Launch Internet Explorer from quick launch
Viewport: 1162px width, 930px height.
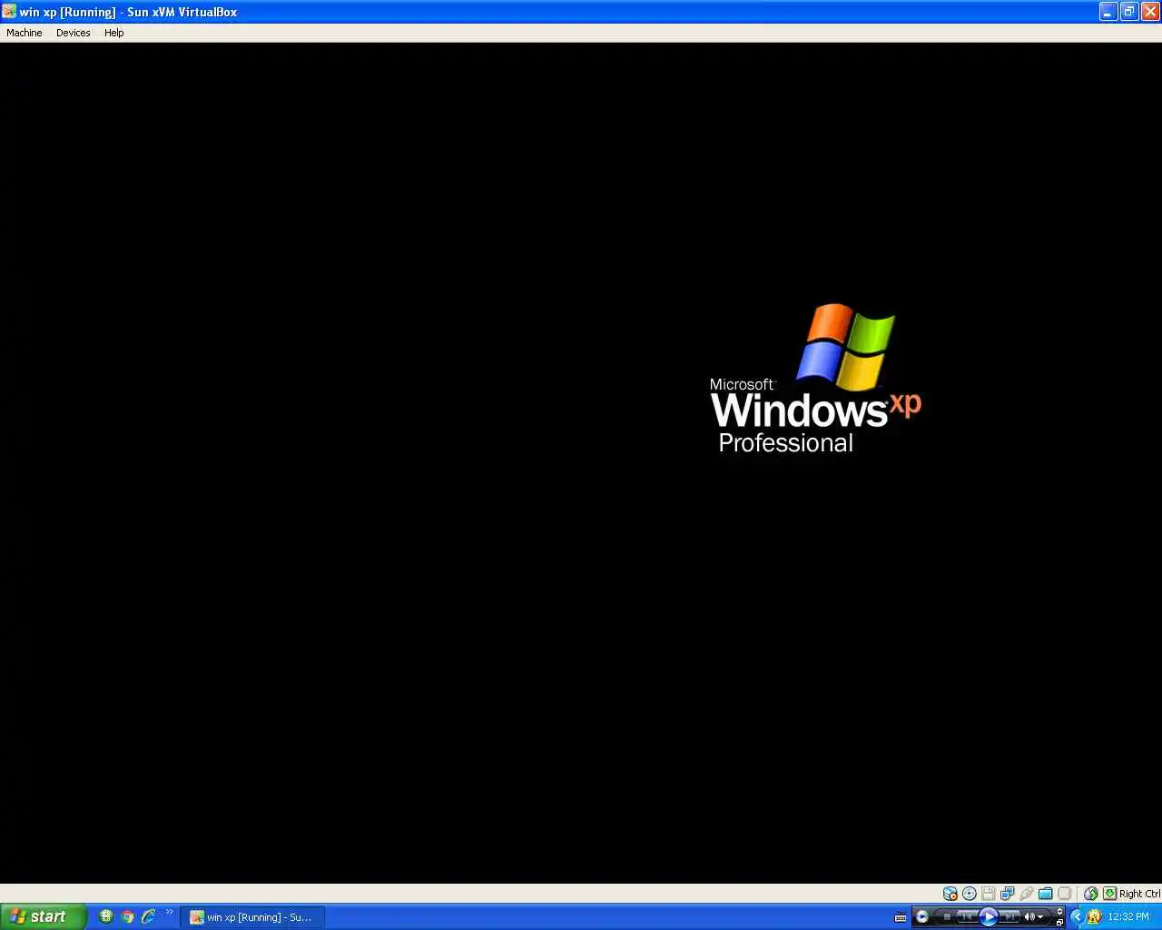148,916
